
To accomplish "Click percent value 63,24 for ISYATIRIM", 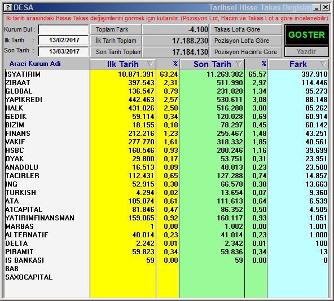I will click(x=169, y=74).
